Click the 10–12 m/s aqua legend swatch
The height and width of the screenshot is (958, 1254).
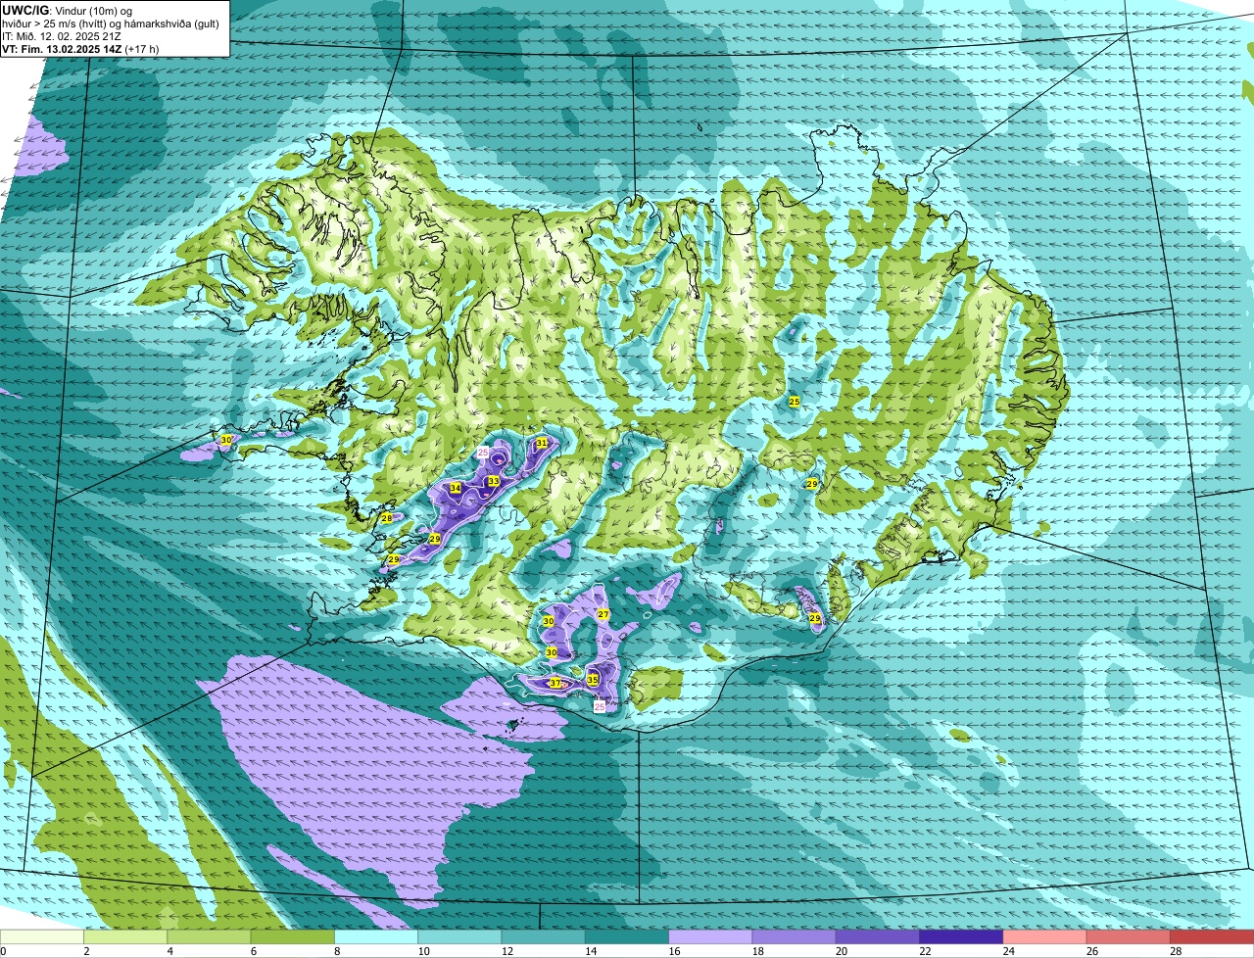[x=459, y=937]
